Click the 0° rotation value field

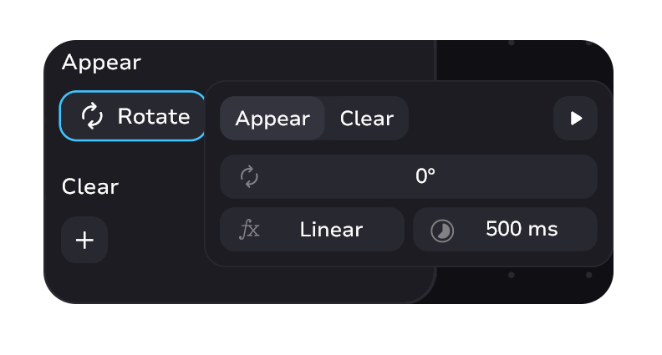click(x=425, y=176)
